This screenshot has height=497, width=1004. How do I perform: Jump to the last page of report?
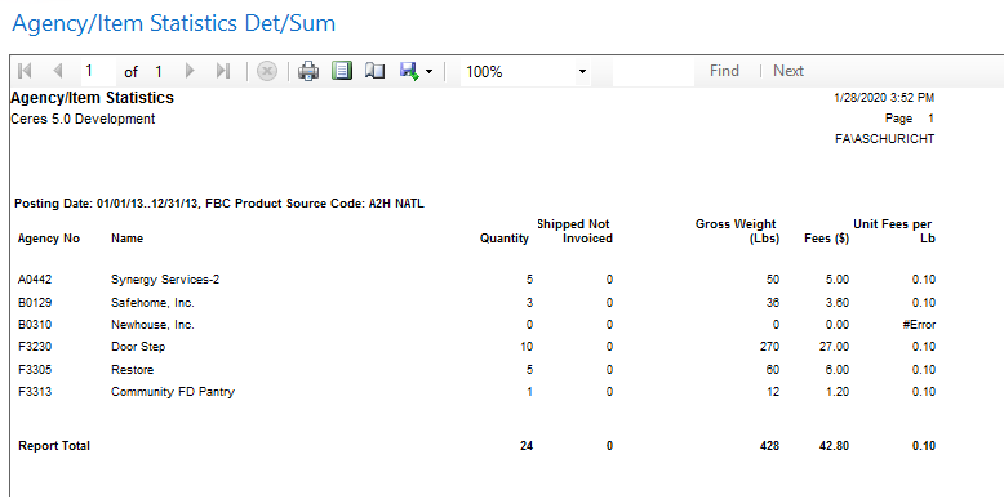223,71
